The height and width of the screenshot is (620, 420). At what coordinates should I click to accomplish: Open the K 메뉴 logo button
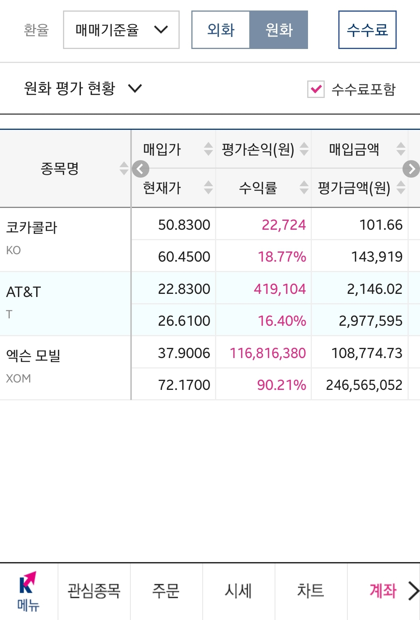coord(28,591)
